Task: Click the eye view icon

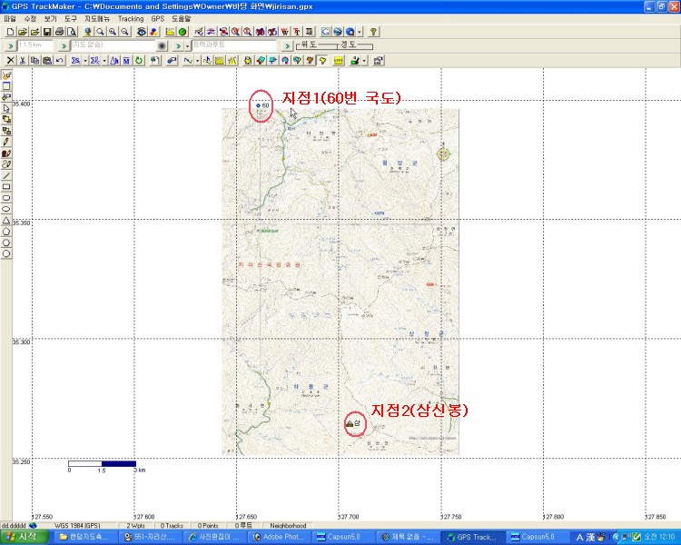Action: (x=141, y=32)
